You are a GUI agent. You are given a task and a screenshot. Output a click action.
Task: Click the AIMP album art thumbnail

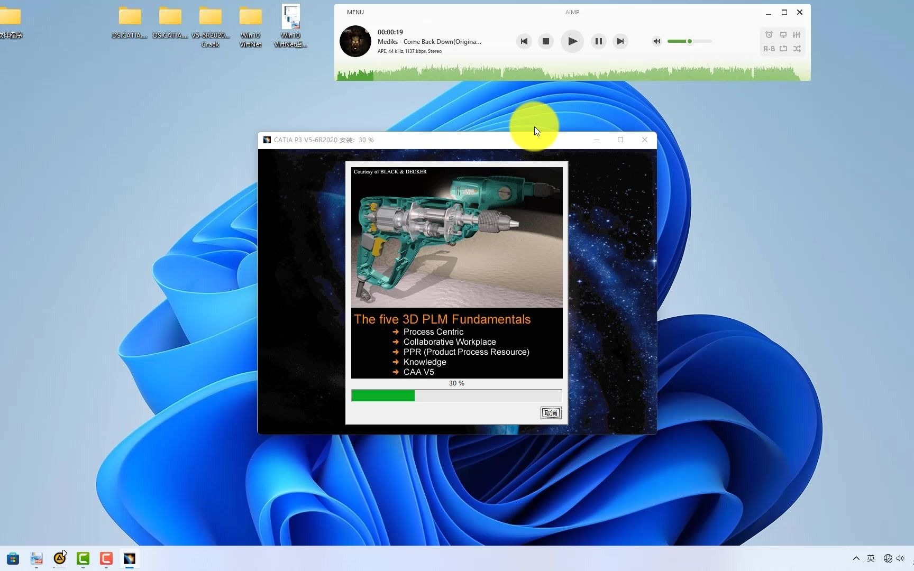(x=355, y=41)
